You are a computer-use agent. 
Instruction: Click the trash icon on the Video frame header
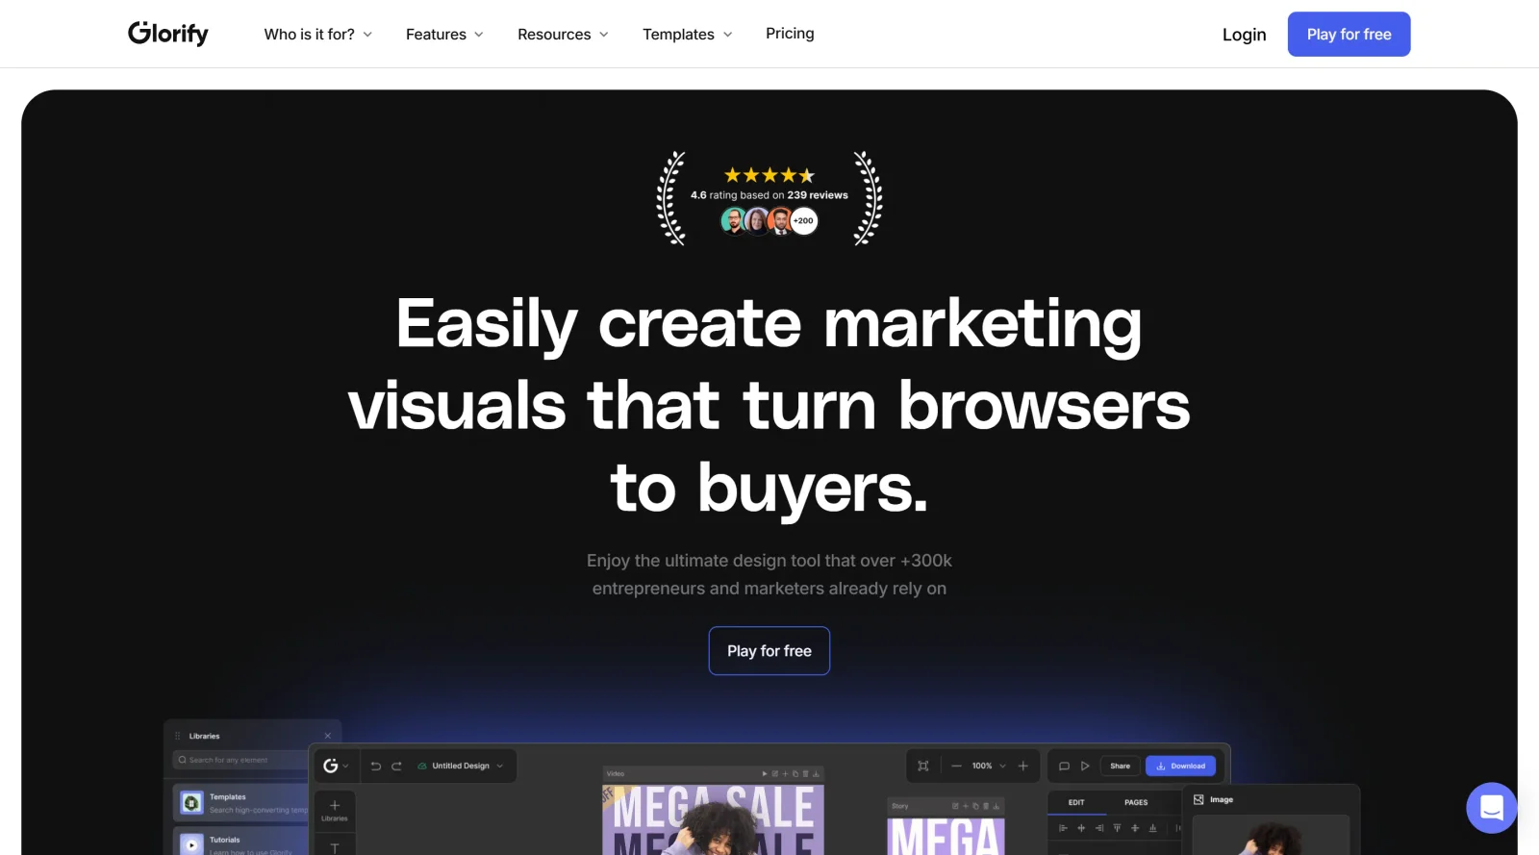(805, 773)
